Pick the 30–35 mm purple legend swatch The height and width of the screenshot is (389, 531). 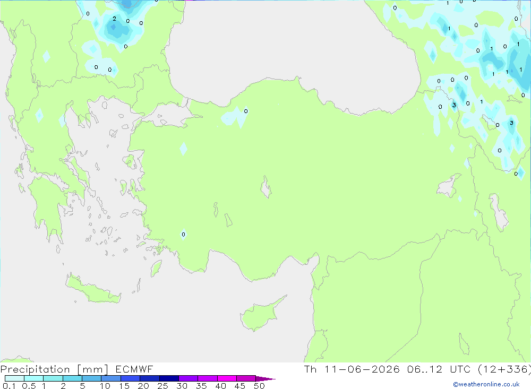coord(189,378)
